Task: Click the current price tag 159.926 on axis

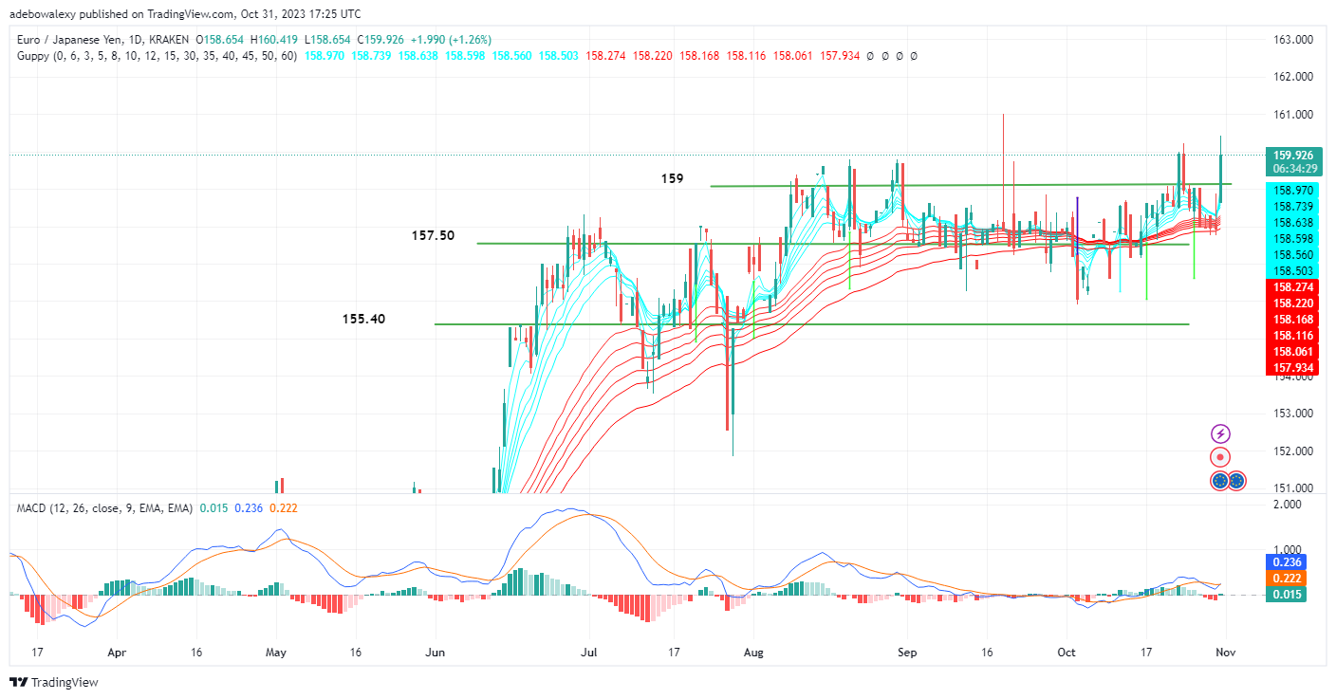Action: click(1292, 155)
